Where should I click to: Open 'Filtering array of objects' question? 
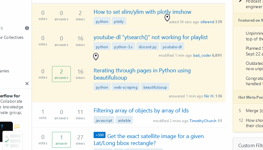(141, 111)
